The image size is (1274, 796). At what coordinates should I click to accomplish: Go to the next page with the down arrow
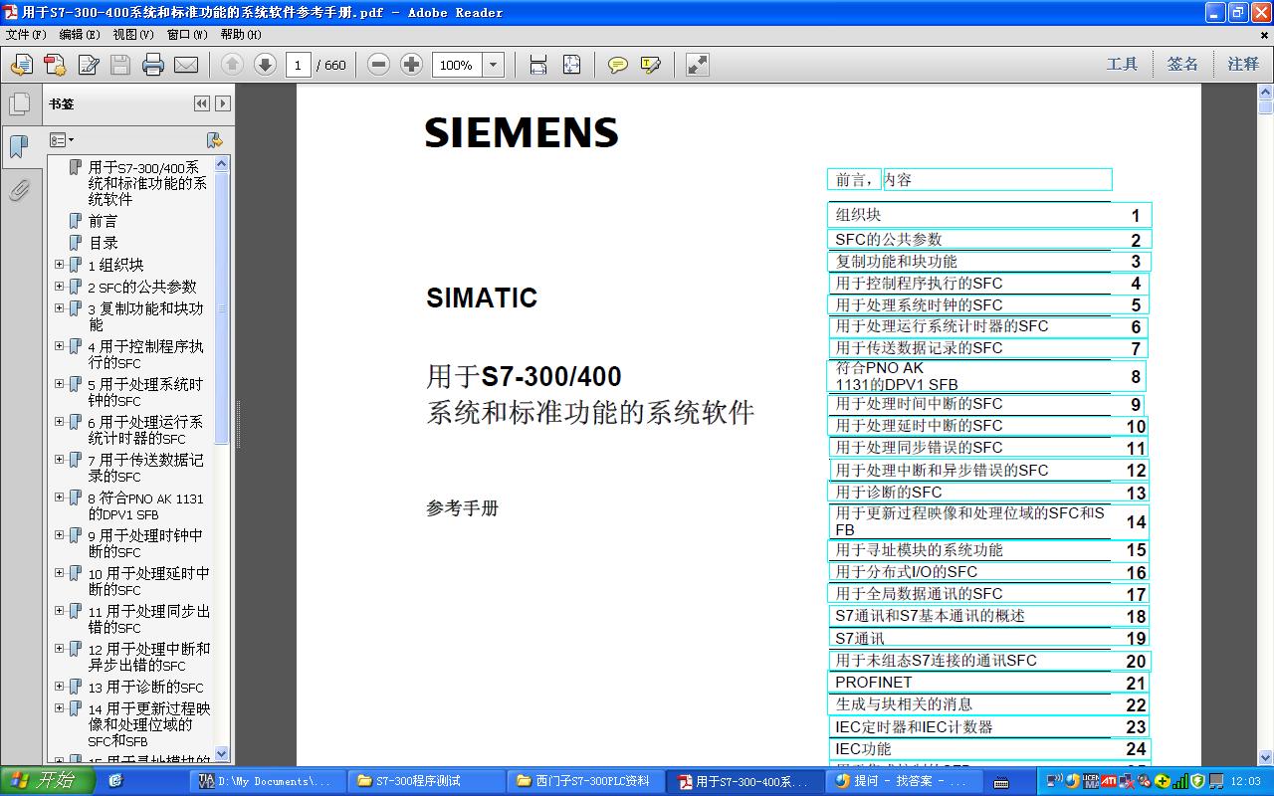tap(265, 65)
